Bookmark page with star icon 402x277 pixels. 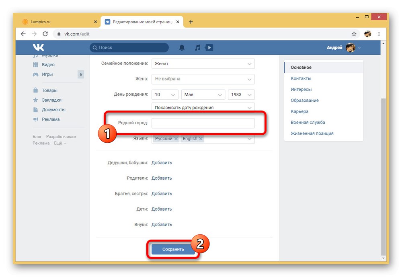click(354, 34)
